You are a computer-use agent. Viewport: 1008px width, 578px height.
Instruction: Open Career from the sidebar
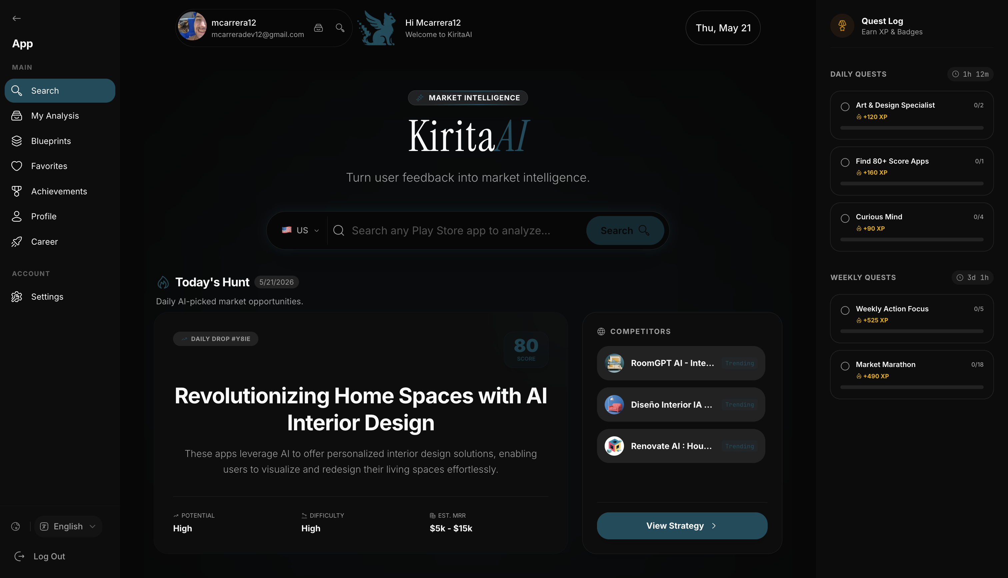pos(60,242)
